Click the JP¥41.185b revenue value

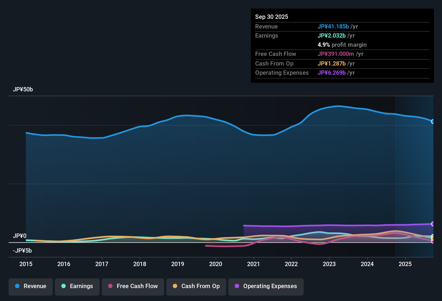coord(334,27)
